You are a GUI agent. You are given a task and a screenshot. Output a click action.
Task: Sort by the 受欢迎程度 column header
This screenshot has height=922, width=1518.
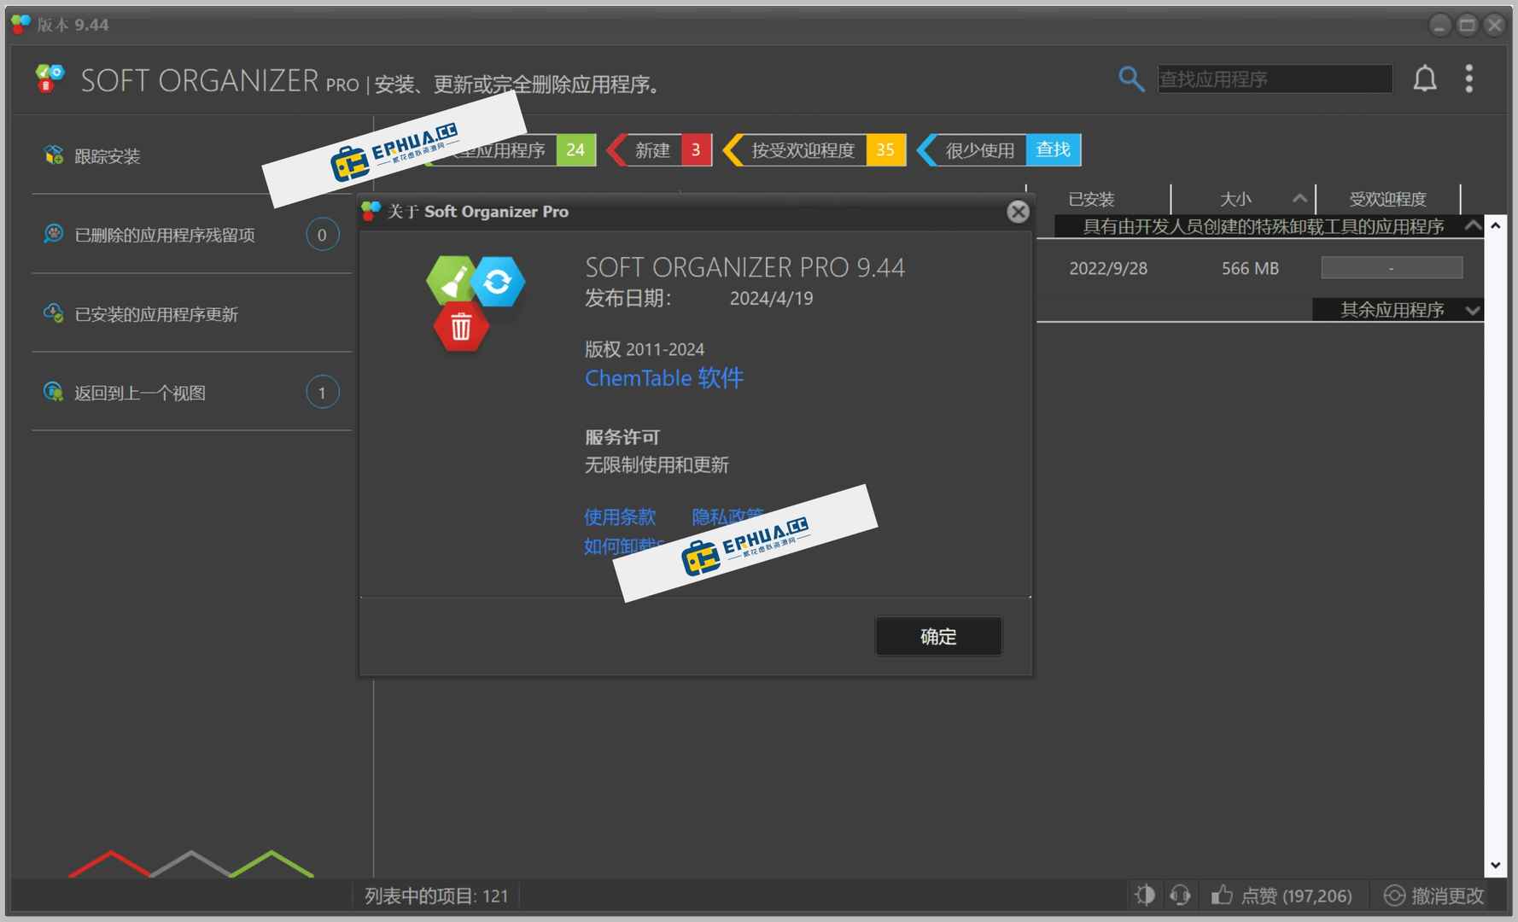(1387, 199)
